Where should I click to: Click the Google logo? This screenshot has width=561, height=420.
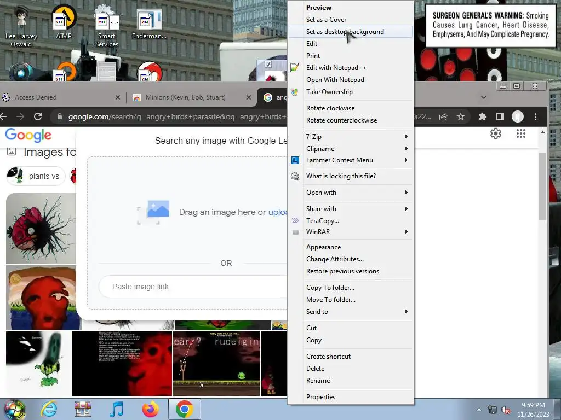28,136
